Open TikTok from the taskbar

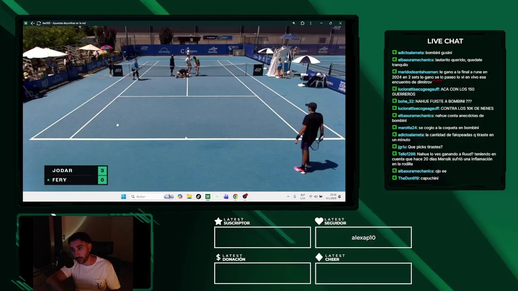click(x=198, y=196)
